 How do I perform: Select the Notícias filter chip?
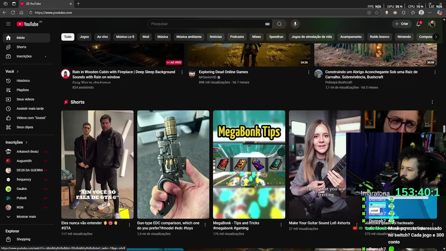pos(216,37)
